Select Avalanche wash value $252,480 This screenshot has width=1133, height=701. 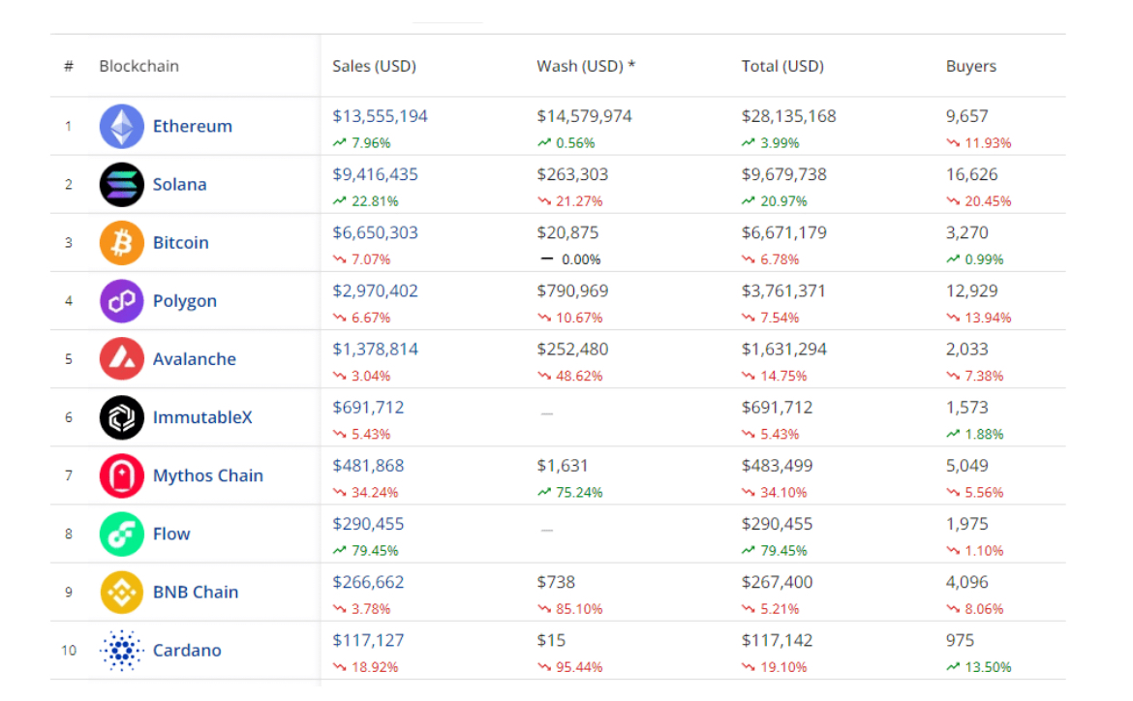click(572, 350)
